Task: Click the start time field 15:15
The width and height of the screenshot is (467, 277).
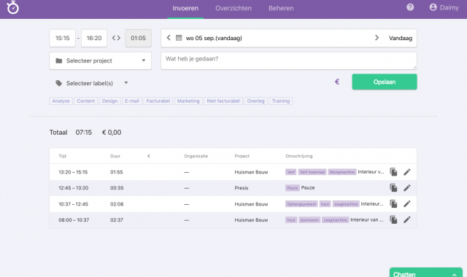Action: click(62, 38)
